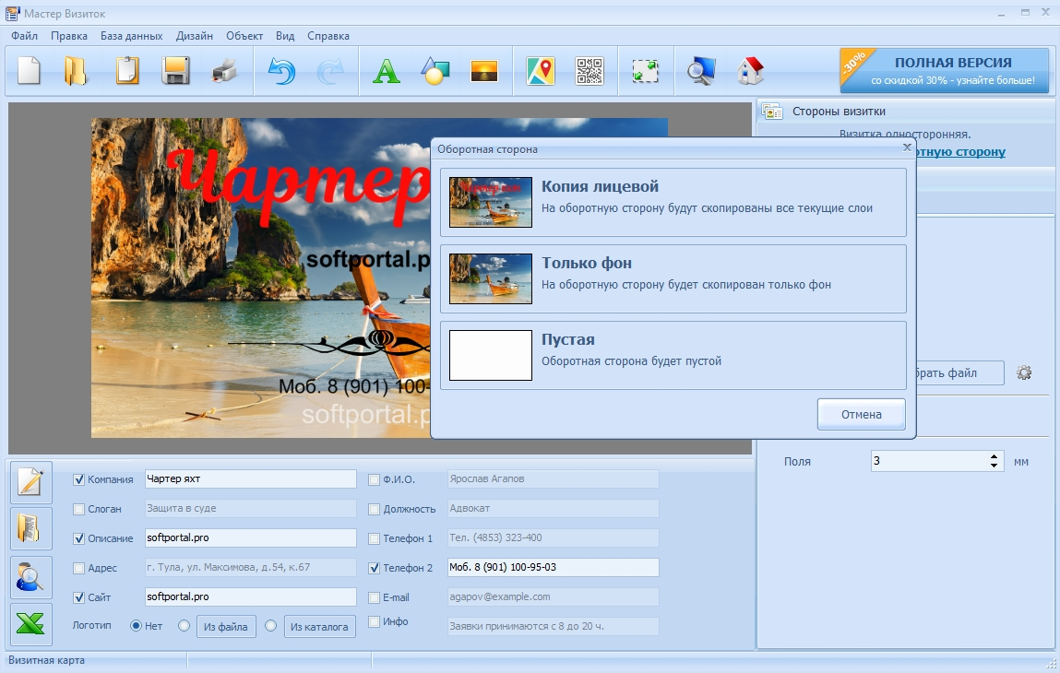This screenshot has width=1060, height=673.
Task: Click the Отмена button
Action: coord(861,414)
